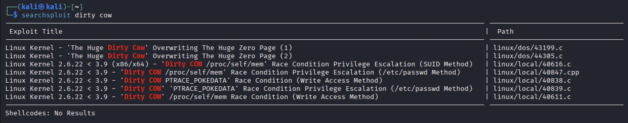Image resolution: width=628 pixels, height=123 pixels.
Task: Select the linux/local/40616.c path
Action: click(532, 64)
